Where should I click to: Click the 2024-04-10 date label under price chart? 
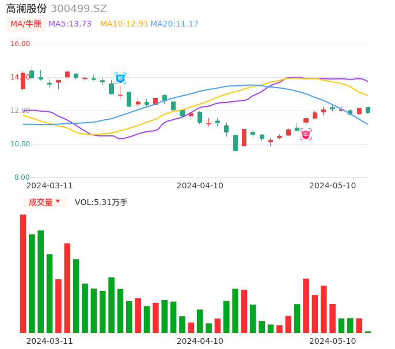200,185
